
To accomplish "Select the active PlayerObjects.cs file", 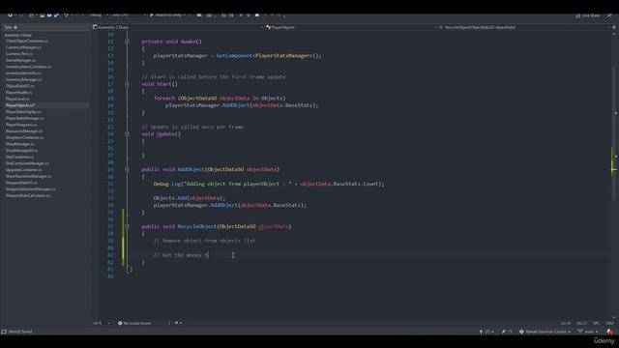I will (x=20, y=105).
